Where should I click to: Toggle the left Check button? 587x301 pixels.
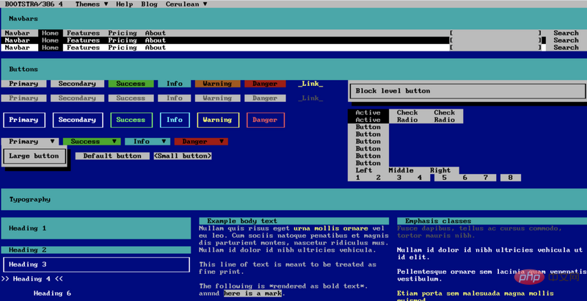[407, 112]
